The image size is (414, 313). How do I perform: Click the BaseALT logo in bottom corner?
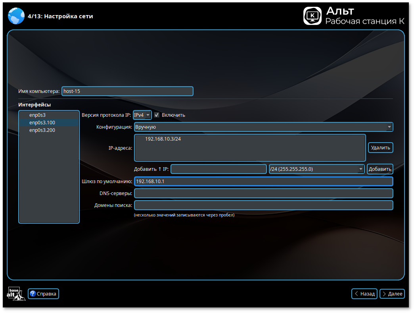click(15, 294)
